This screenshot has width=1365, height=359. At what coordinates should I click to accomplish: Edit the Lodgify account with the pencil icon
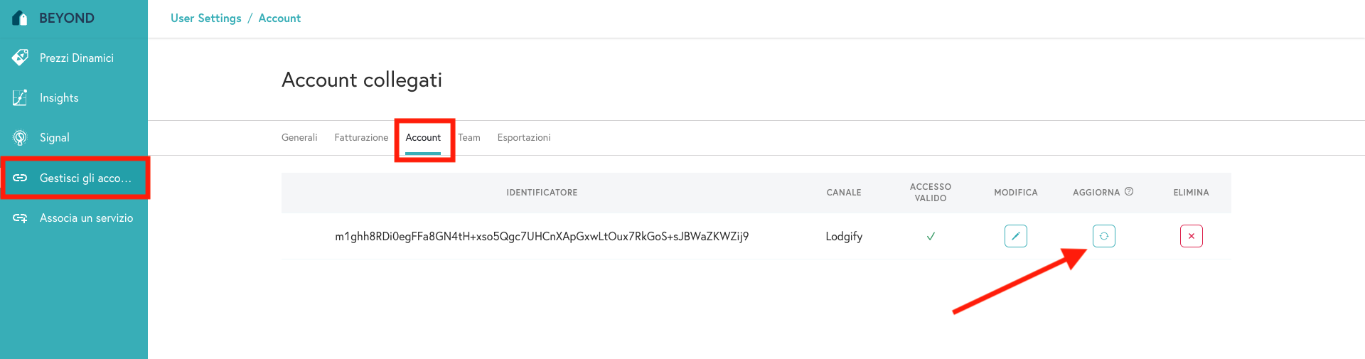coord(1016,236)
